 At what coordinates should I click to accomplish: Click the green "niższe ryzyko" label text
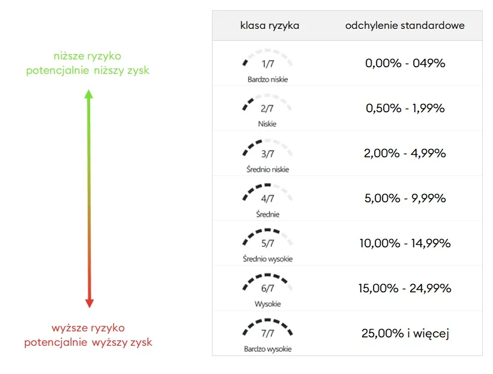pyautogui.click(x=88, y=56)
